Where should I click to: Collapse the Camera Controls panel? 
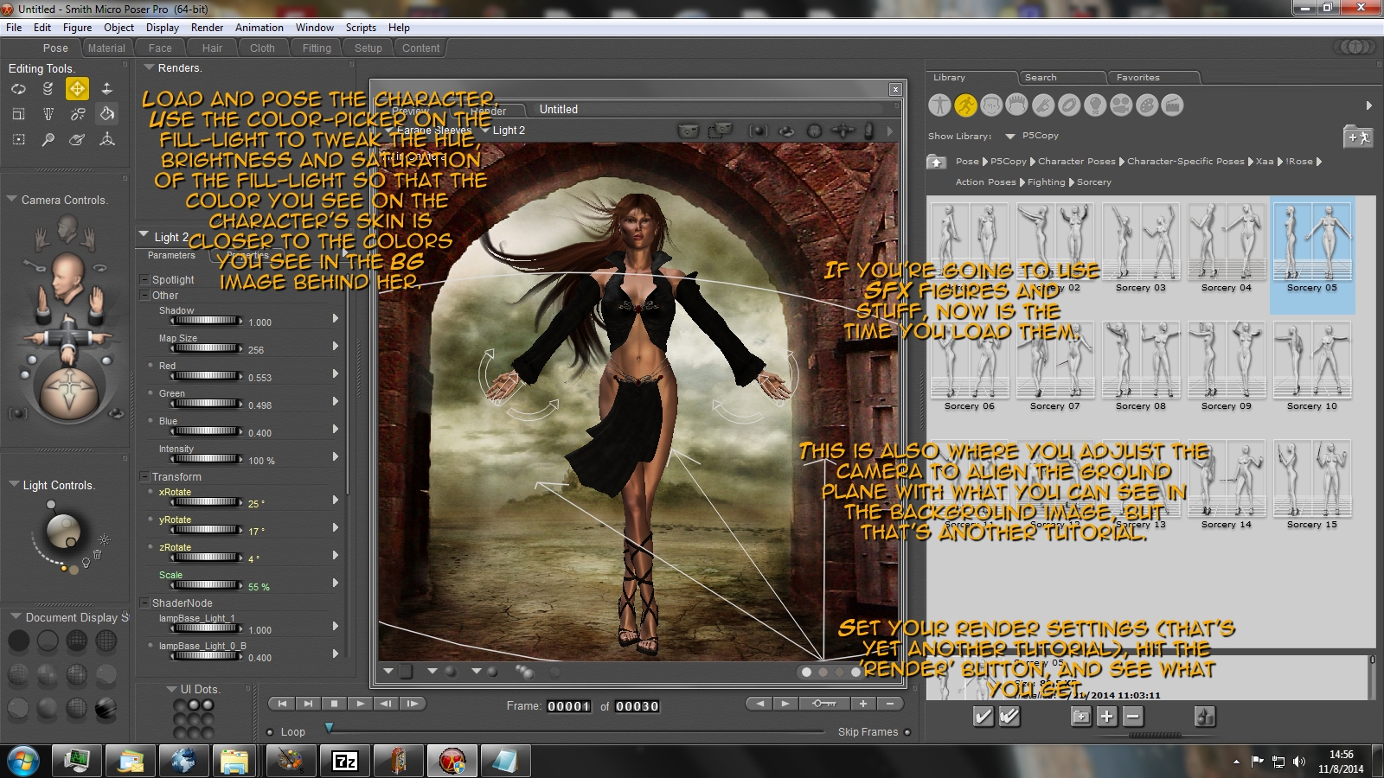click(x=12, y=200)
